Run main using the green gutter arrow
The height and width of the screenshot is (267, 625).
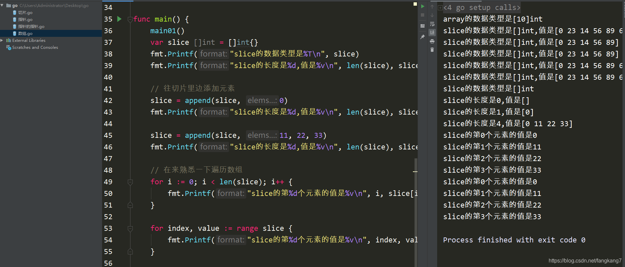click(119, 19)
